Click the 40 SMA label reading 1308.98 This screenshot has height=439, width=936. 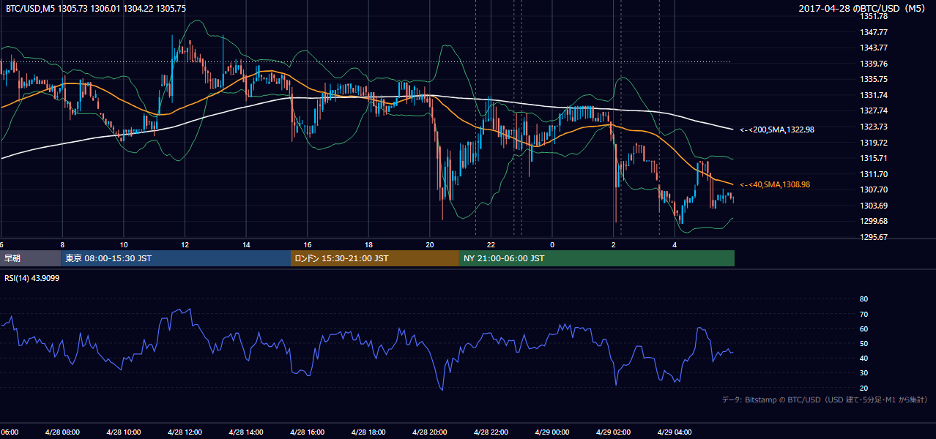775,185
